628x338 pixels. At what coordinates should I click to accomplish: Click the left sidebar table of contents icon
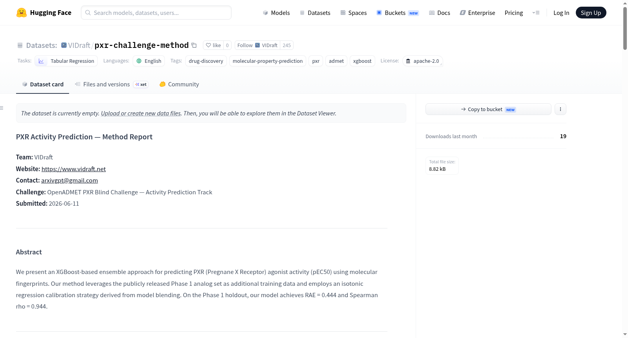click(2, 108)
